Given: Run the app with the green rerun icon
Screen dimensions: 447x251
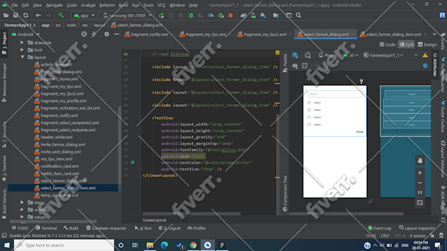Looking at the screenshot, I should (161, 15).
